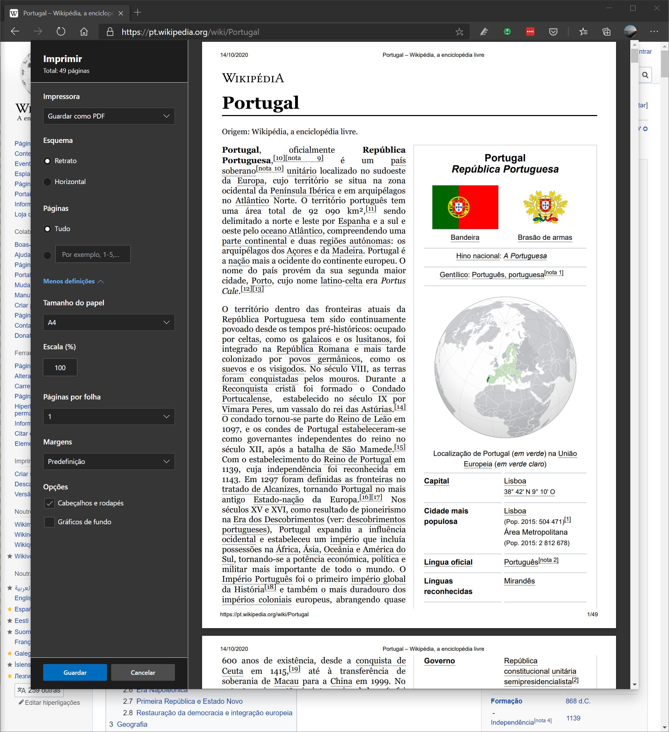Click the Cancelar button
Image resolution: width=669 pixels, height=732 pixels.
143,672
